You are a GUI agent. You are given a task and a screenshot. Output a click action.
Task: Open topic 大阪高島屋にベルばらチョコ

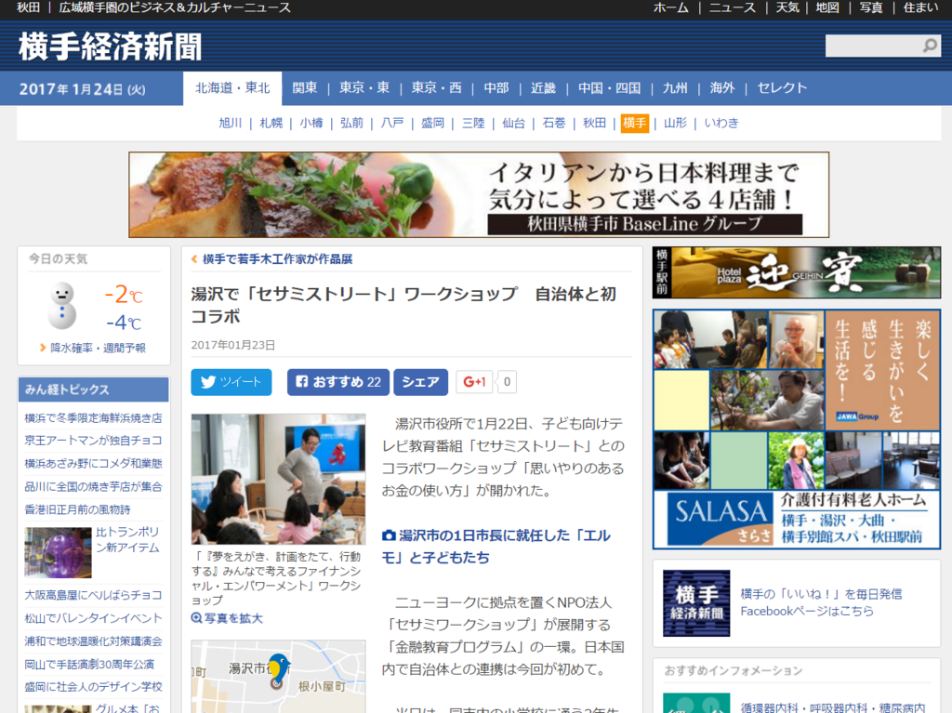pyautogui.click(x=94, y=595)
